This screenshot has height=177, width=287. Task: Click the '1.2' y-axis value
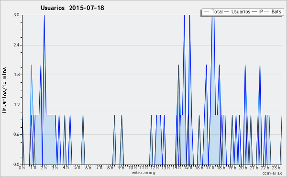tap(16, 105)
